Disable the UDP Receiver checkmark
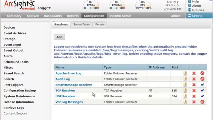 [x=202, y=96]
